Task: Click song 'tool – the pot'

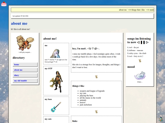Action: (x=134, y=47)
